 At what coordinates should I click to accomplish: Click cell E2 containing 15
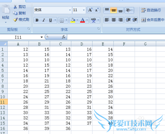[103, 55]
